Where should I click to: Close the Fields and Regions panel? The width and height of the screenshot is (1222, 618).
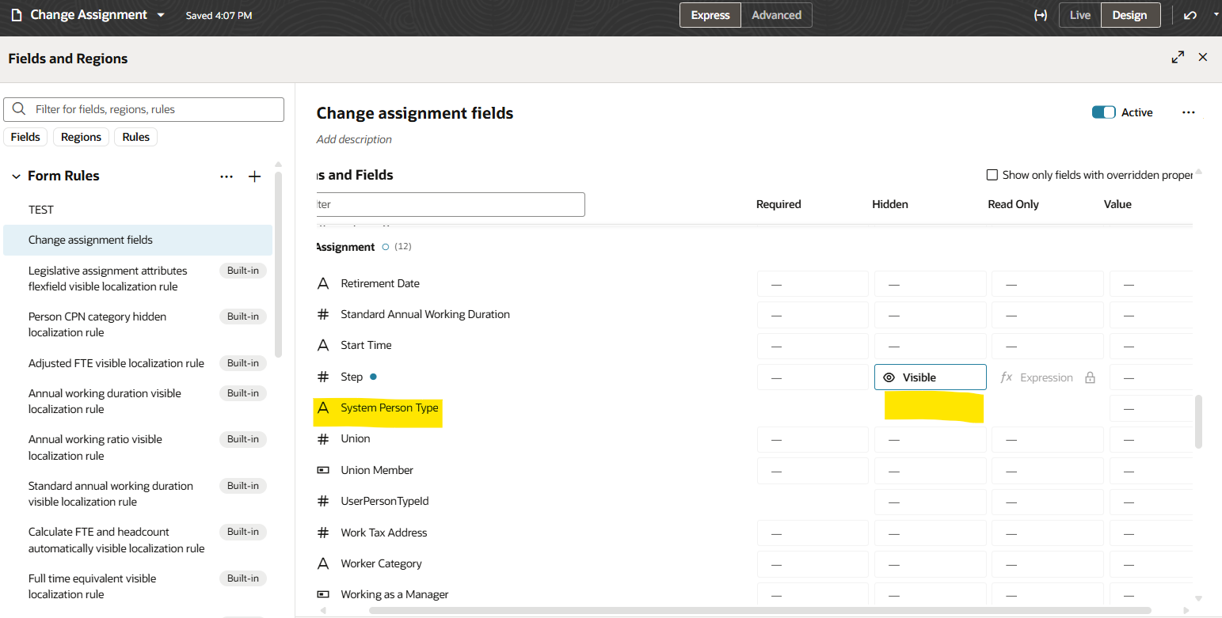[1203, 57]
